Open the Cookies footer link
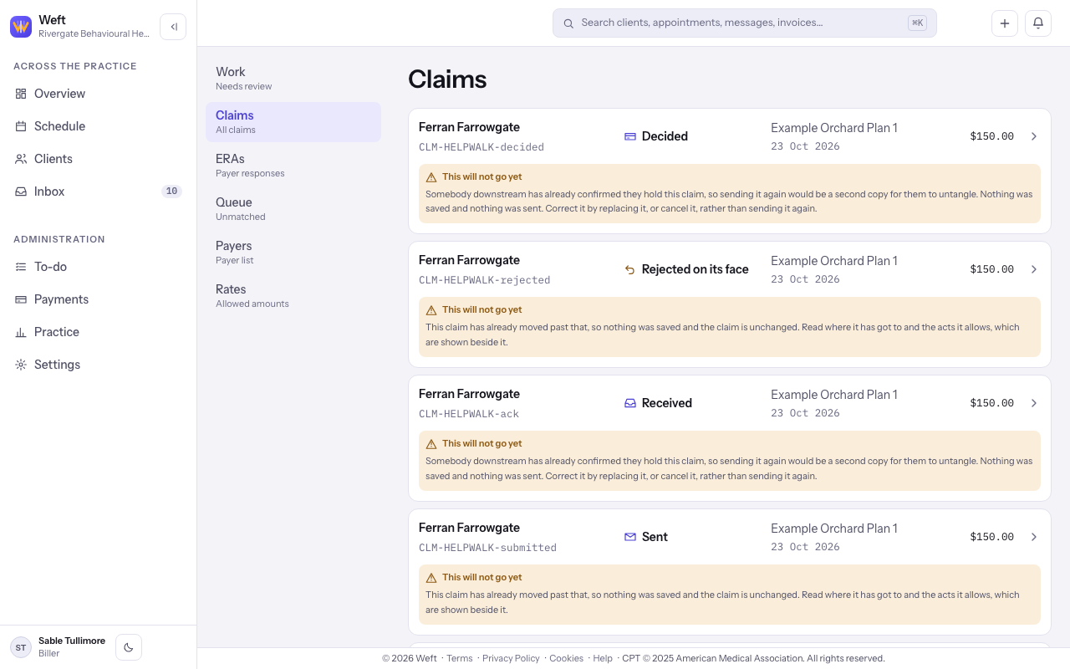The image size is (1070, 669). 566,658
